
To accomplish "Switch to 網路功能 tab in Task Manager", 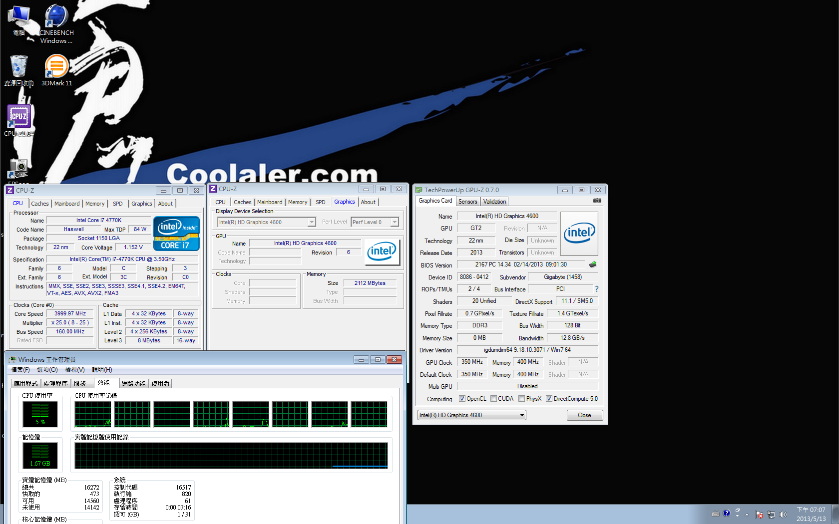I will [x=133, y=384].
